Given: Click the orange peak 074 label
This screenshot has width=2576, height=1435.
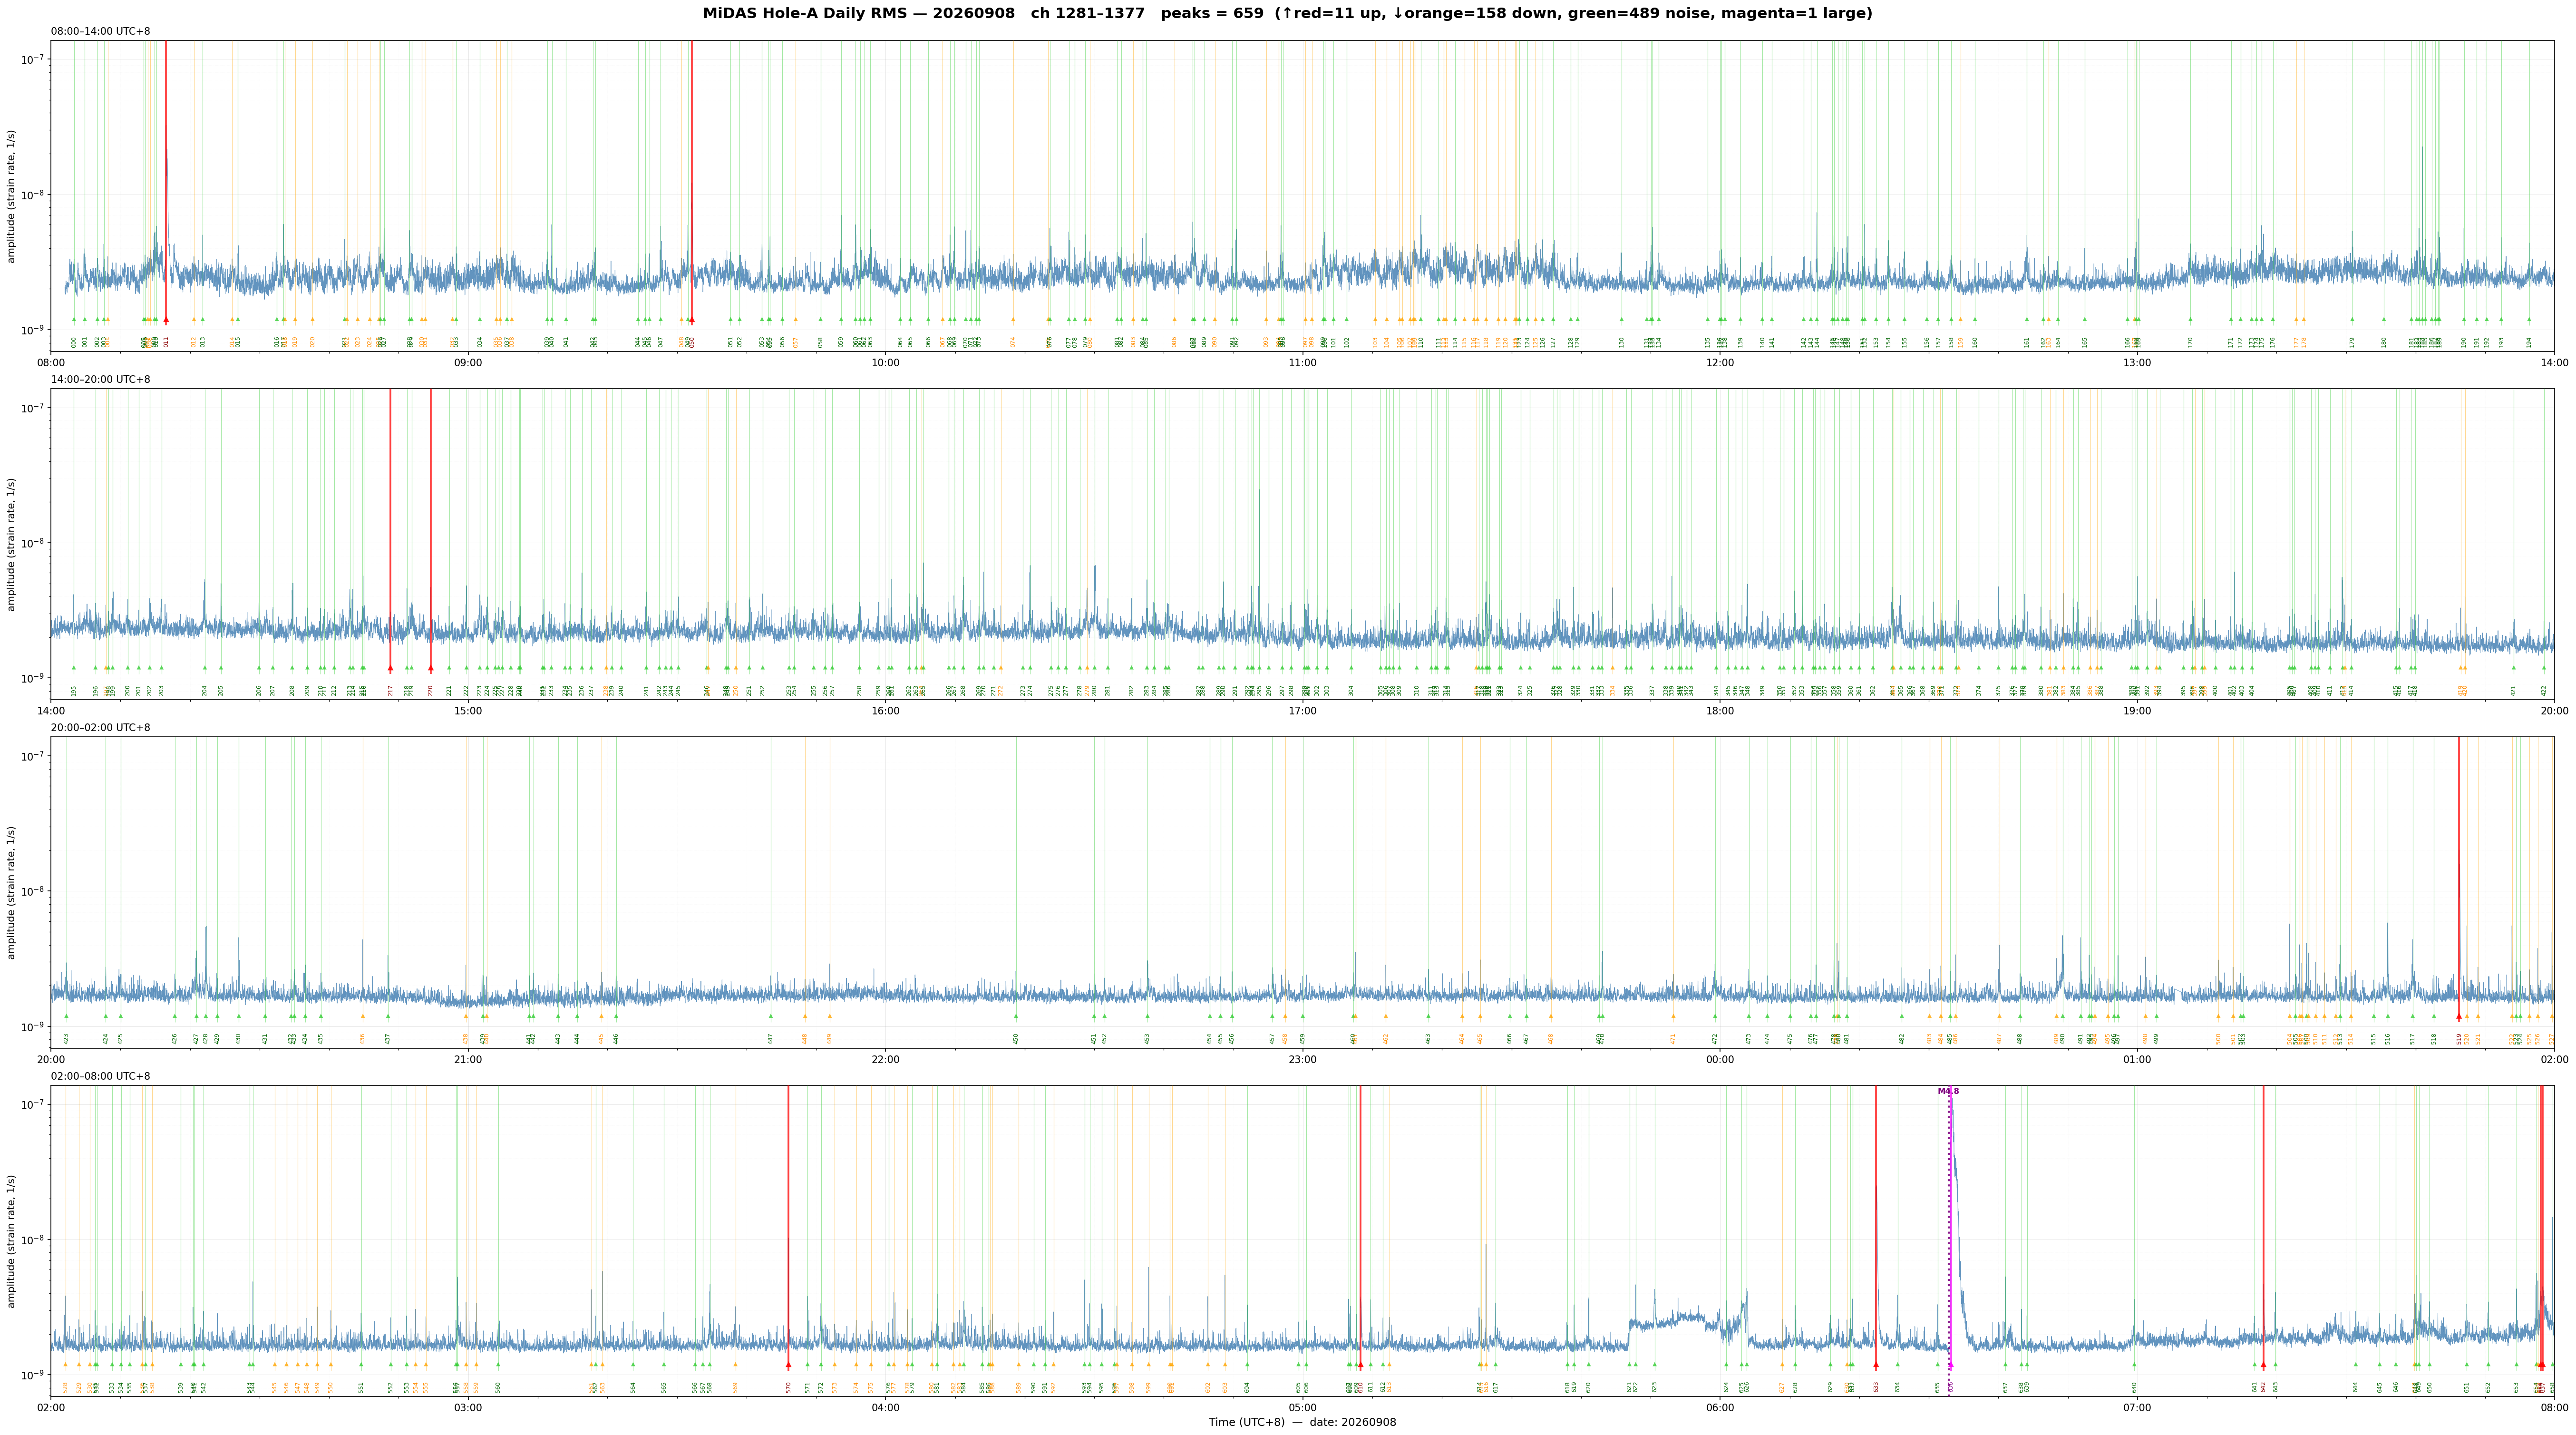Looking at the screenshot, I should pyautogui.click(x=1013, y=342).
